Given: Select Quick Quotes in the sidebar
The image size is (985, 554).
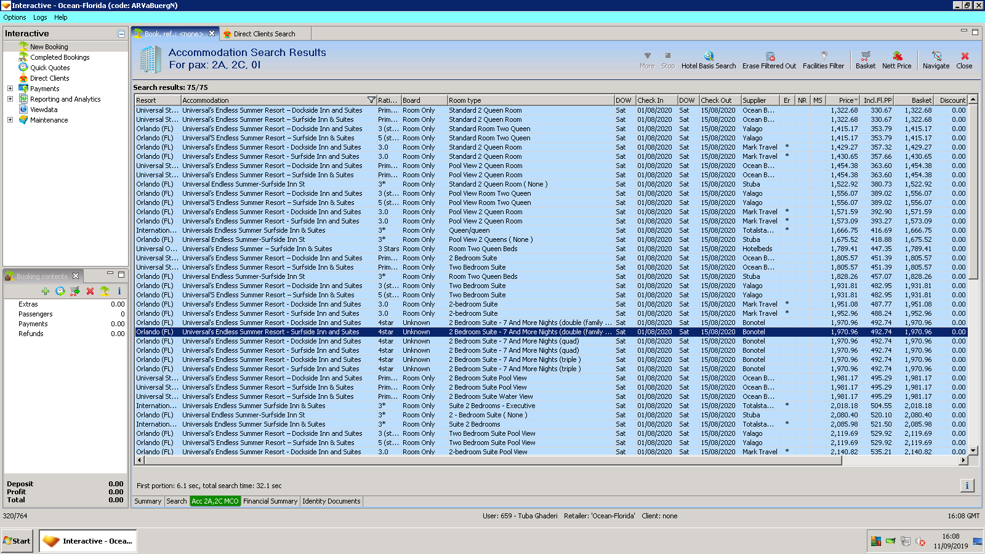Looking at the screenshot, I should click(50, 68).
